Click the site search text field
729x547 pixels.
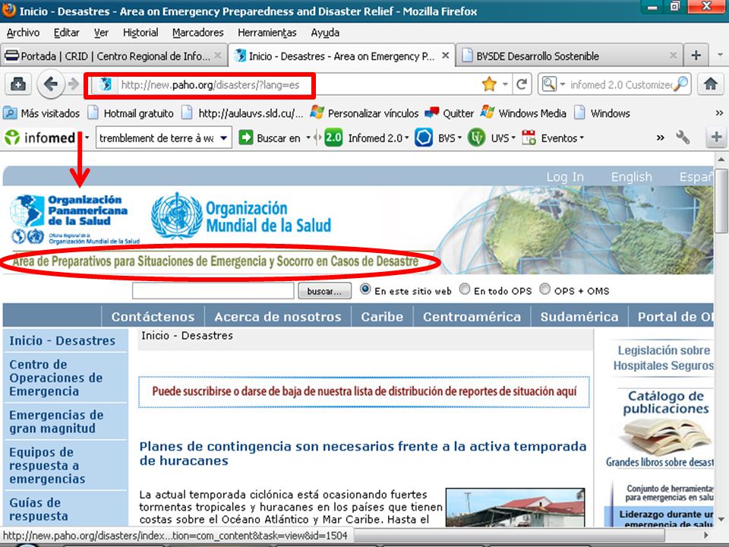point(213,291)
